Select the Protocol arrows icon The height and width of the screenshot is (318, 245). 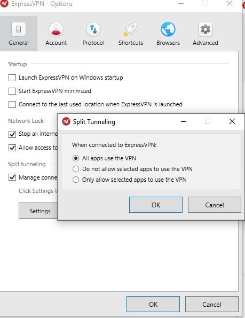pyautogui.click(x=93, y=29)
